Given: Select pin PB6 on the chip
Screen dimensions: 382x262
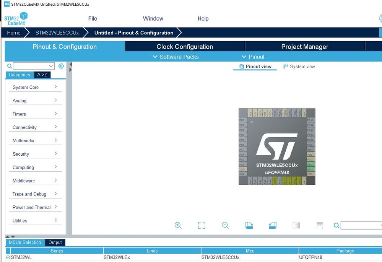Looking at the screenshot, I should click(243, 135).
